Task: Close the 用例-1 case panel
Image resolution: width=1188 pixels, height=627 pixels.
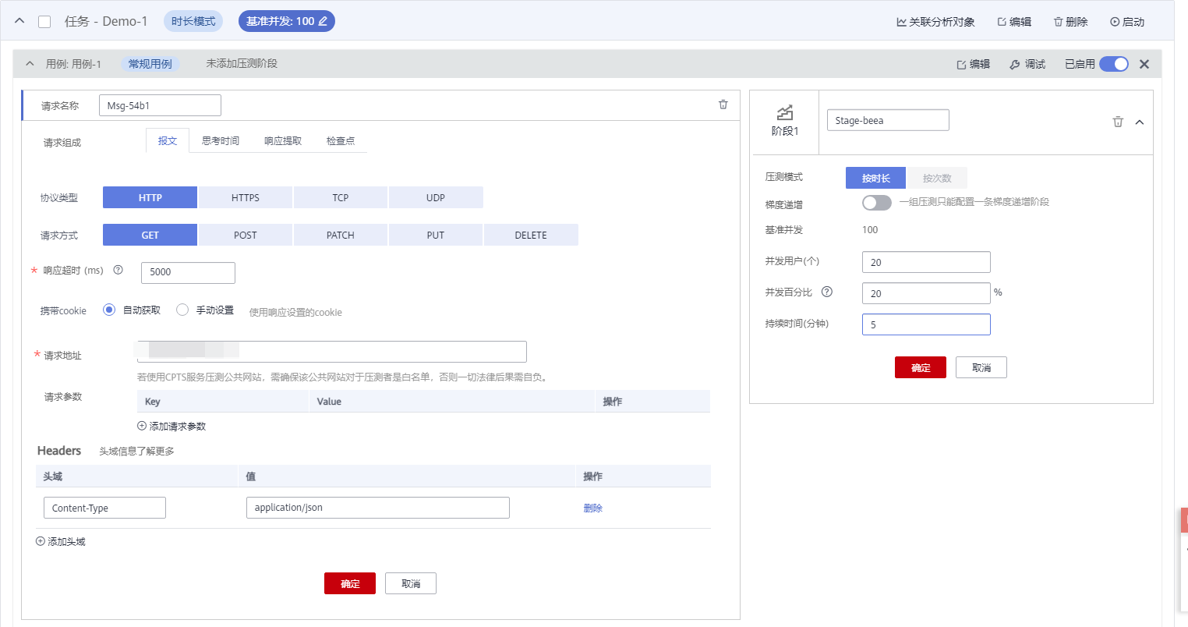Action: (x=1144, y=64)
